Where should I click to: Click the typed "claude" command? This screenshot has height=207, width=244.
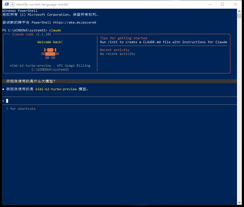pyautogui.click(x=55, y=30)
